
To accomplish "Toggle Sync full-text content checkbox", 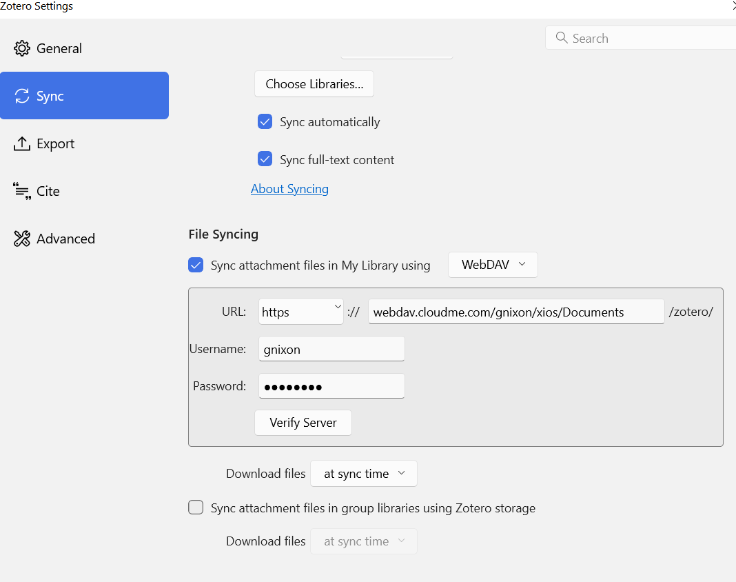I will (x=265, y=159).
